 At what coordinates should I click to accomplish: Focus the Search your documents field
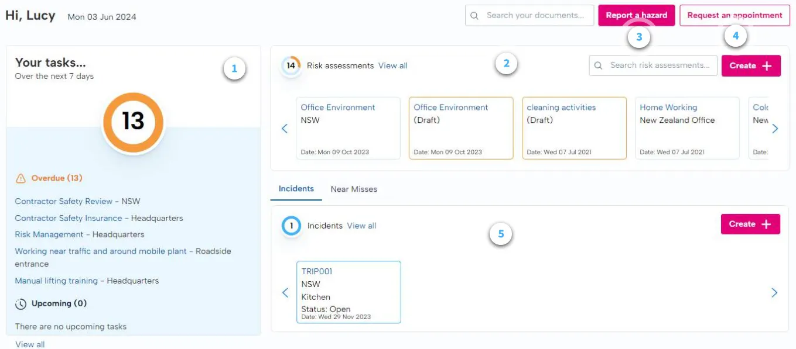tap(535, 16)
